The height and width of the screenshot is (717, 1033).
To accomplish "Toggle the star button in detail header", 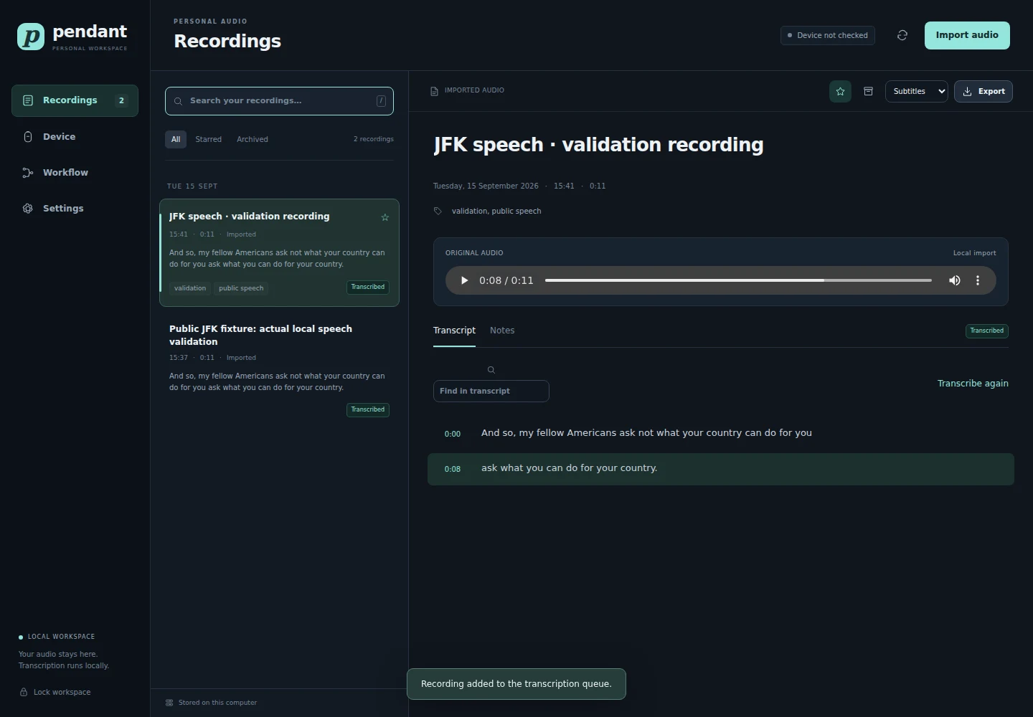I will pyautogui.click(x=840, y=91).
